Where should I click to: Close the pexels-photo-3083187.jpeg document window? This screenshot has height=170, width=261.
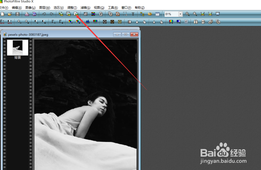point(134,34)
